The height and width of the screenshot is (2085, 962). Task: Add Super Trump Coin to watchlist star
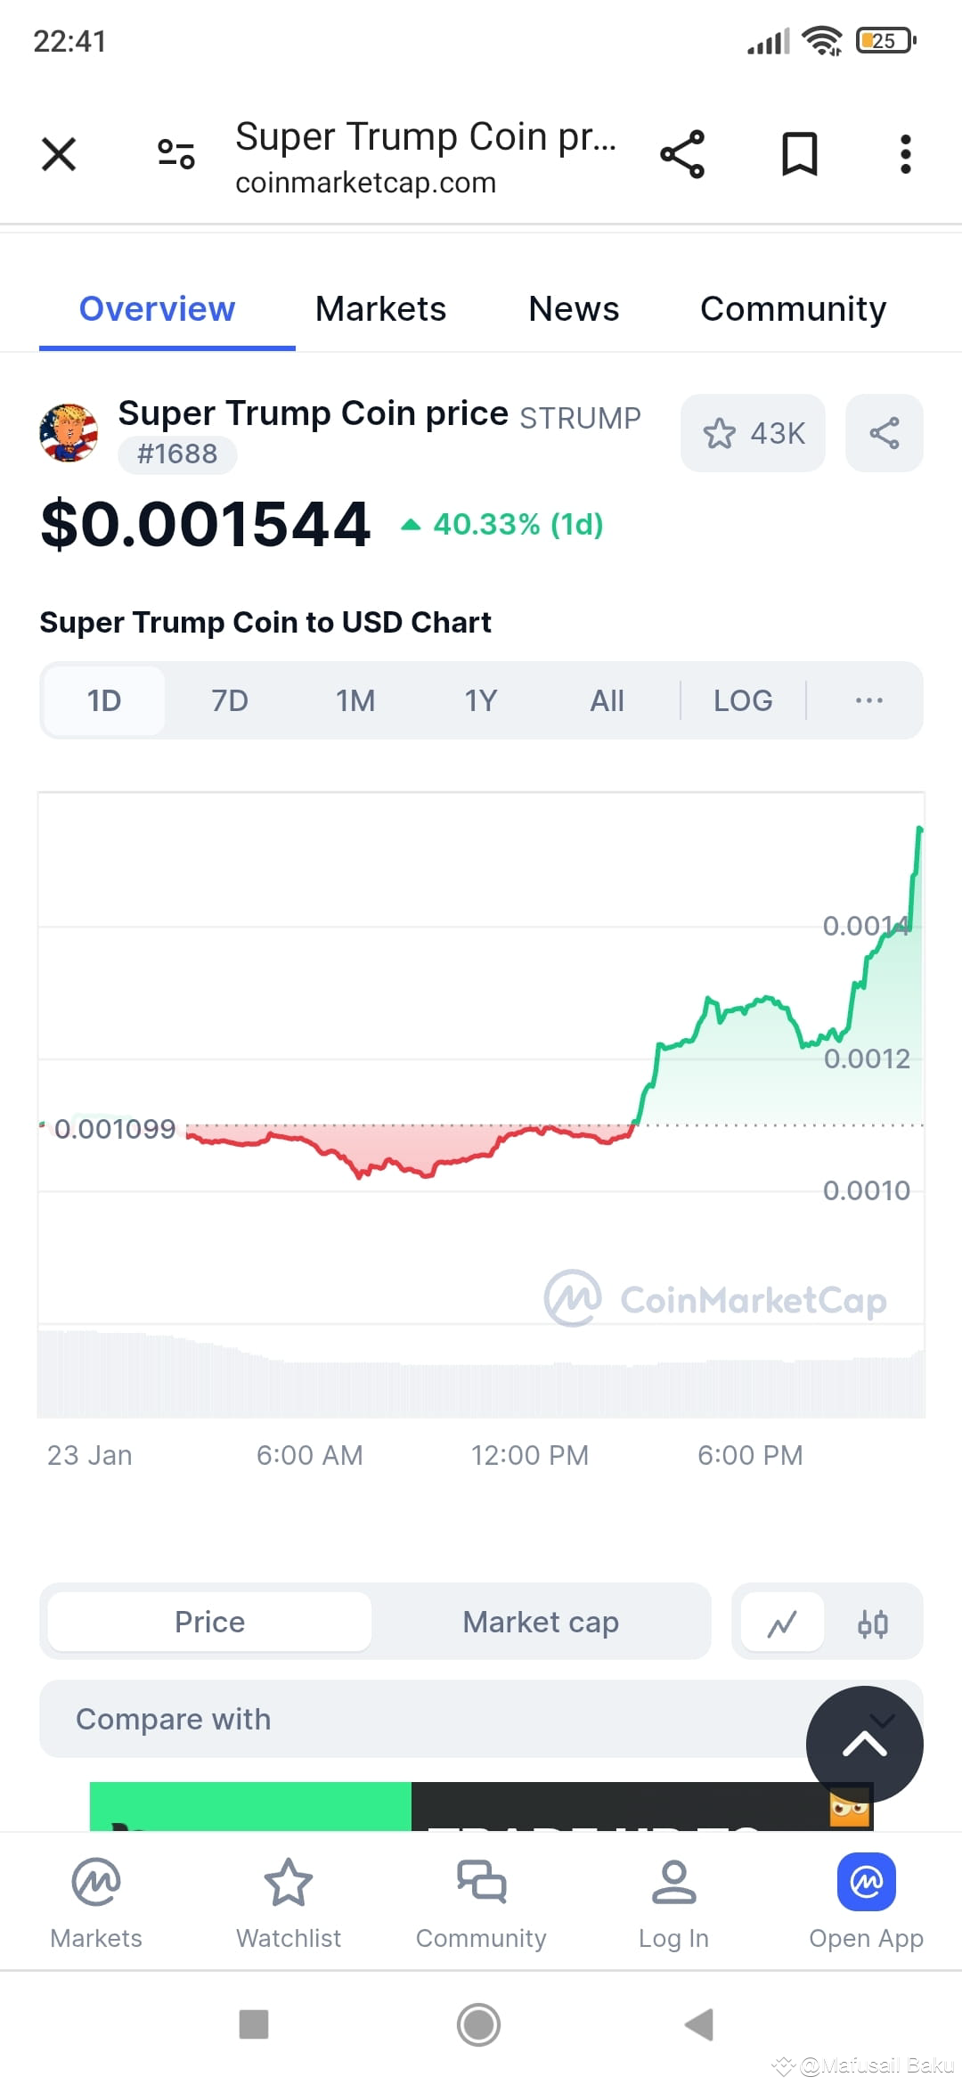click(753, 434)
